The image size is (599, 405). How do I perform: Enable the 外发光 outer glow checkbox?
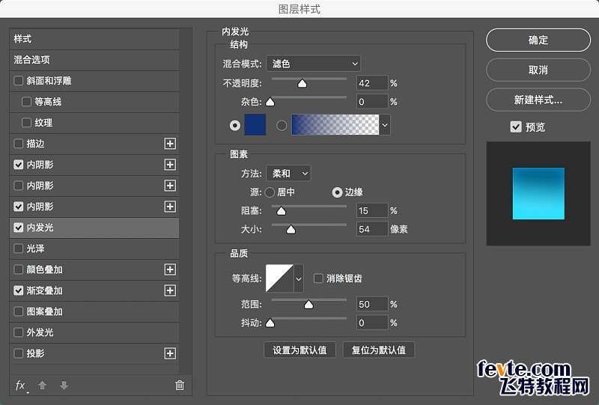pos(18,332)
